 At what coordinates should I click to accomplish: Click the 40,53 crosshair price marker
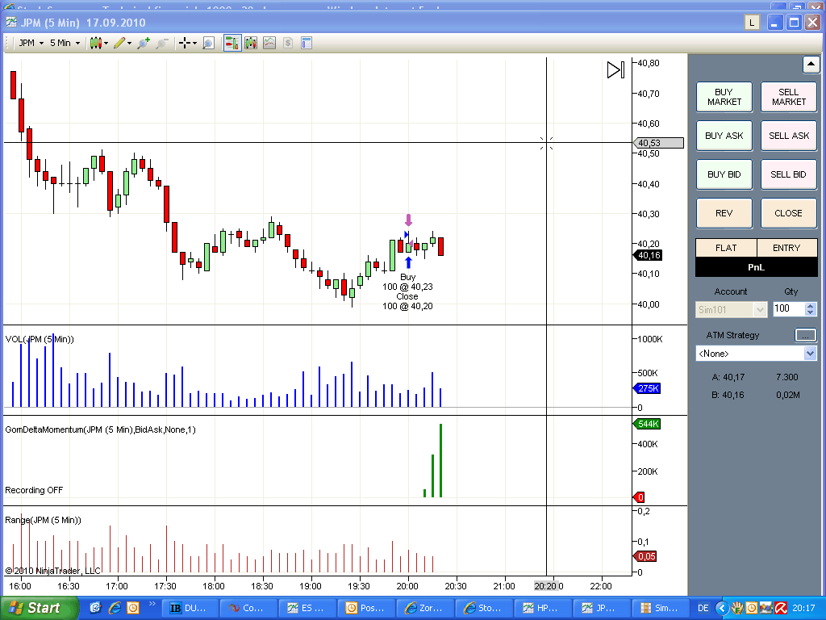point(657,143)
